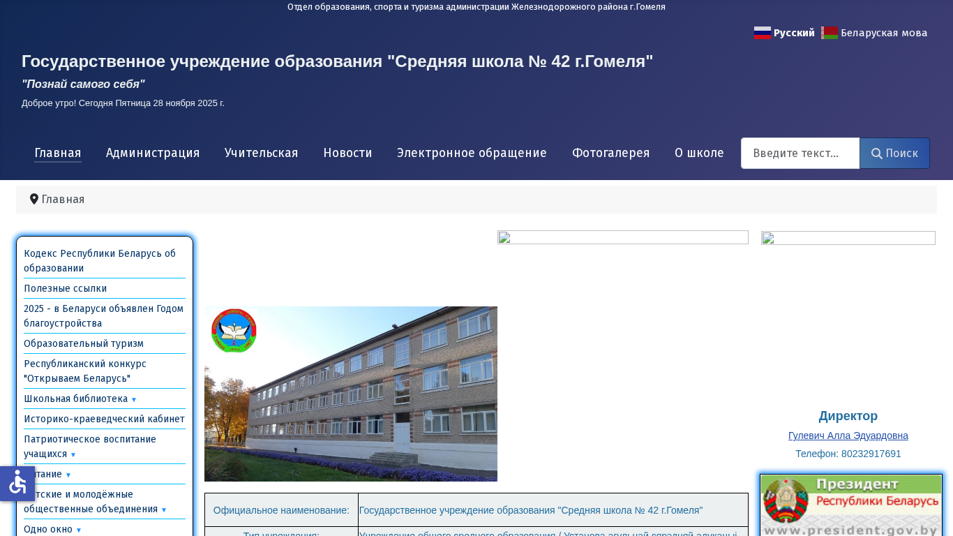Viewport: 953px width, 536px height.
Task: Expand the Школьная библиотека submenu arrow
Action: pos(134,400)
